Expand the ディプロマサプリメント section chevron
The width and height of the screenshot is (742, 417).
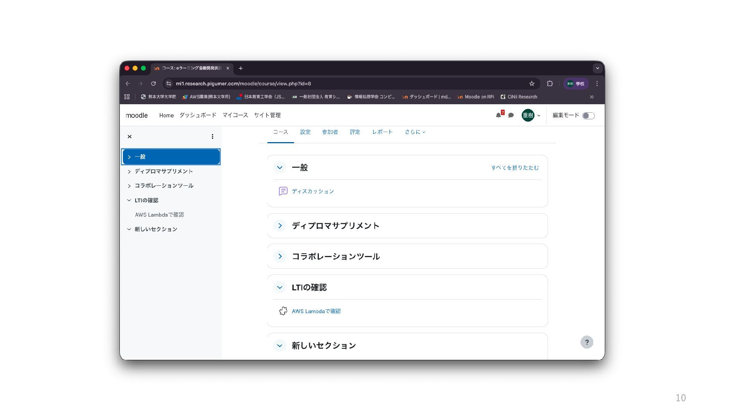280,225
